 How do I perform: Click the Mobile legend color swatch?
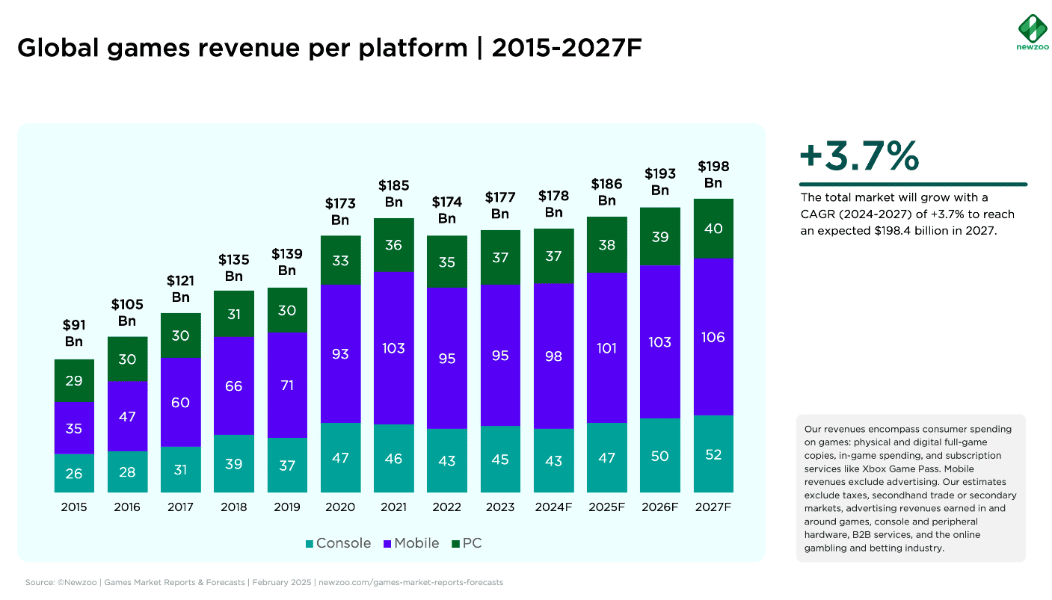pos(387,543)
